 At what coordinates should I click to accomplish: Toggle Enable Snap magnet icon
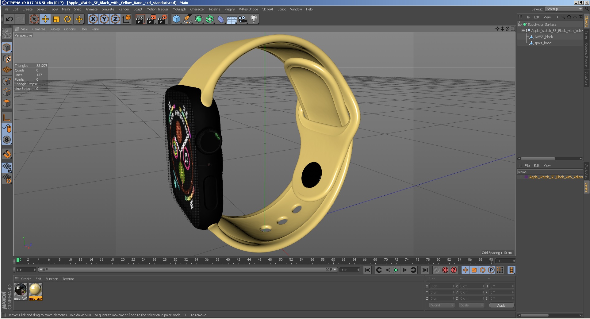point(7,154)
